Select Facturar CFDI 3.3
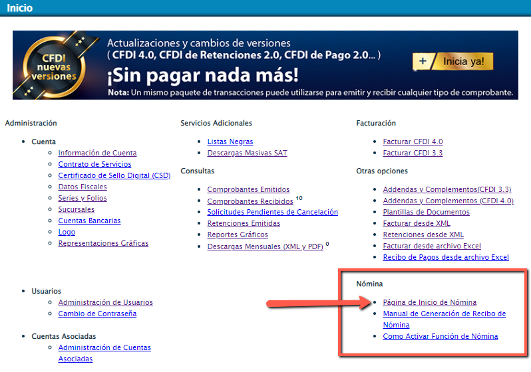 (x=413, y=153)
